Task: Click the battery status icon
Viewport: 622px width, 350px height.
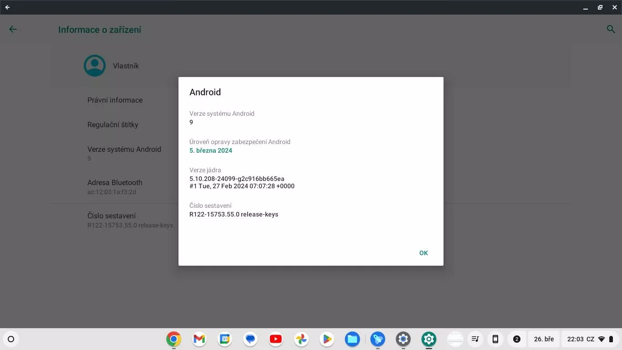Action: coord(611,339)
